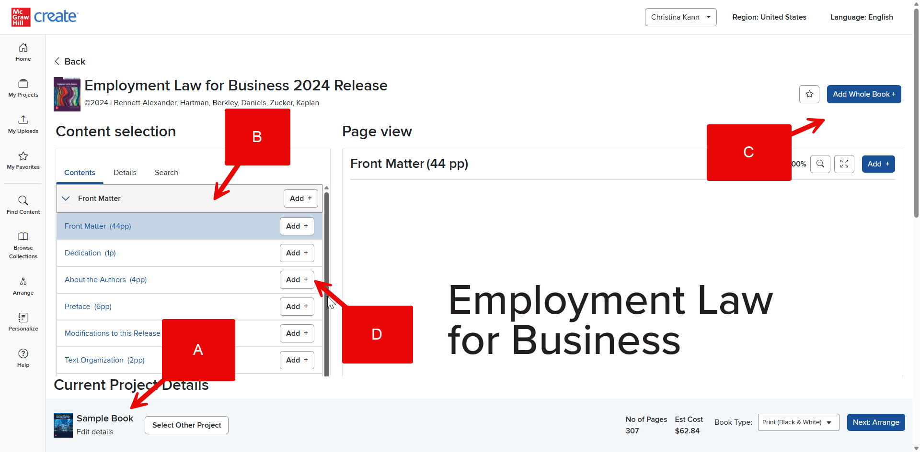Screen dimensions: 920x452
Task: Open the Preface (6pp) link
Action: click(88, 307)
